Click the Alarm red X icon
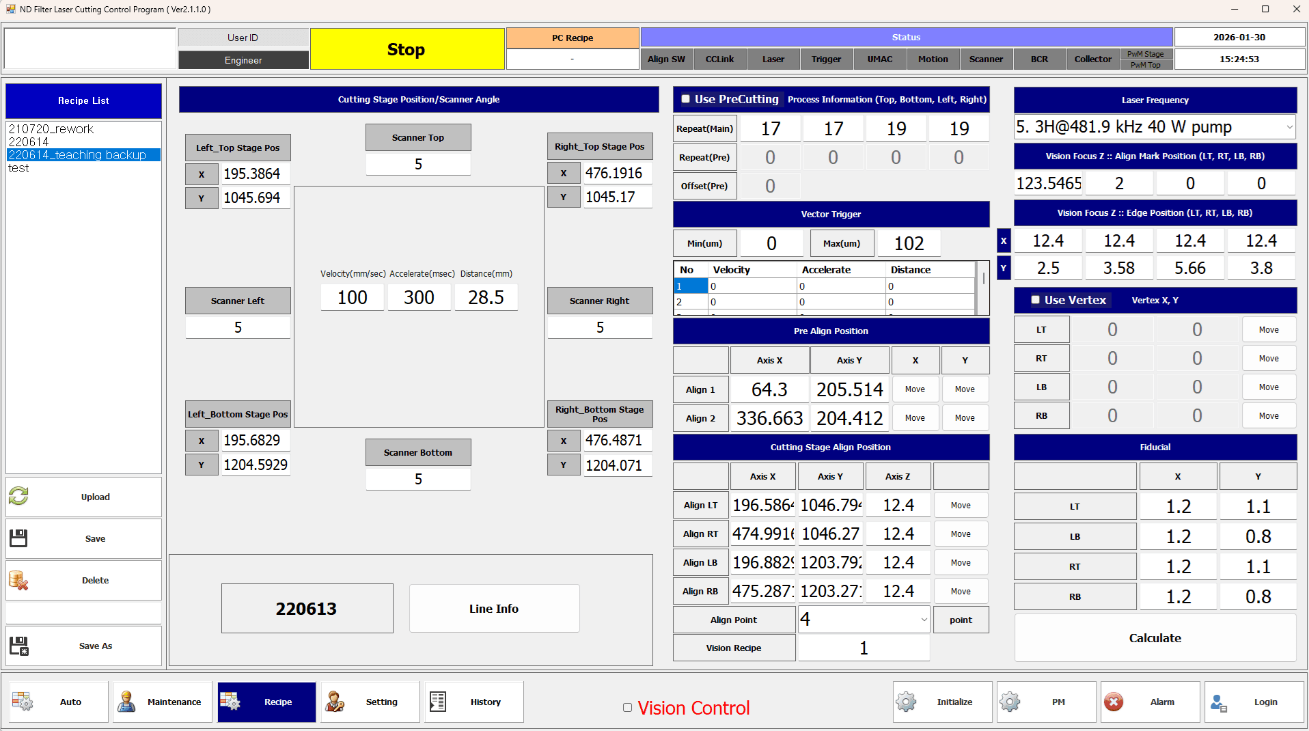The height and width of the screenshot is (731, 1309). pyautogui.click(x=1114, y=702)
